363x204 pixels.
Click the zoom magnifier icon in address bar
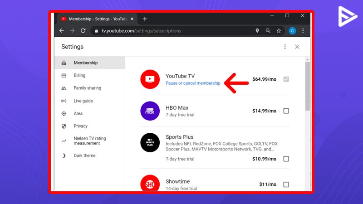pos(268,30)
